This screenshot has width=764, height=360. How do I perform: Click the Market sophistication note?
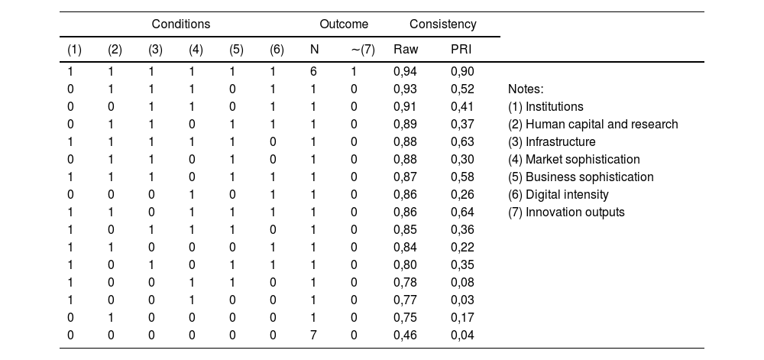click(x=574, y=160)
